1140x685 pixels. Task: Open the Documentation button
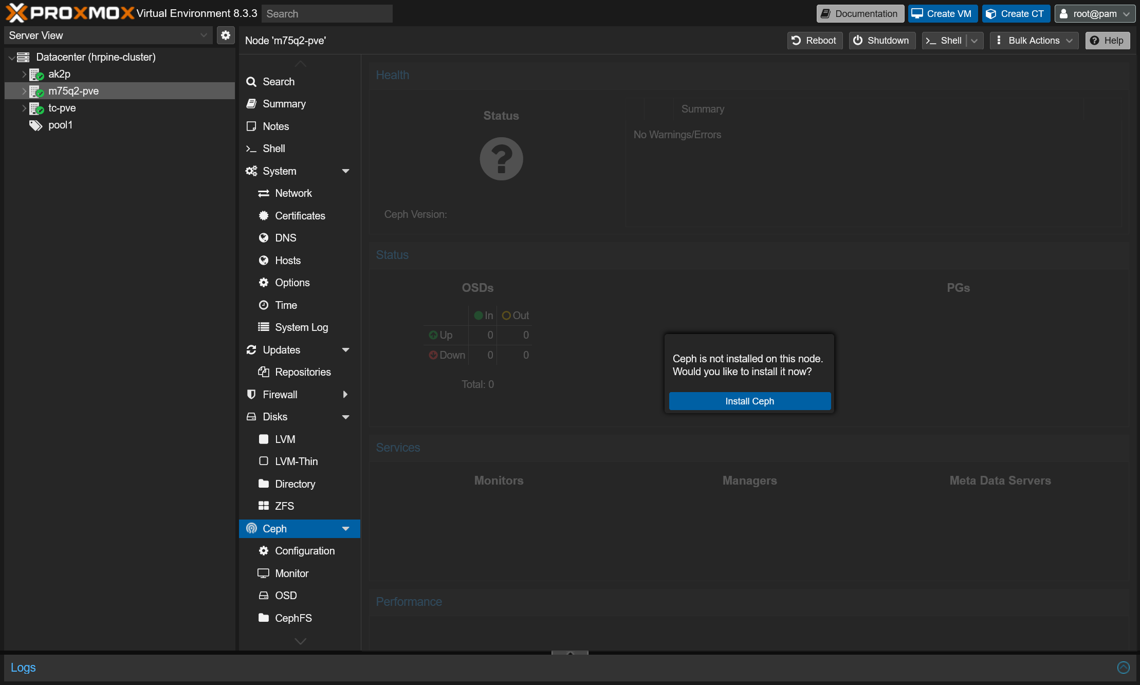pyautogui.click(x=860, y=14)
